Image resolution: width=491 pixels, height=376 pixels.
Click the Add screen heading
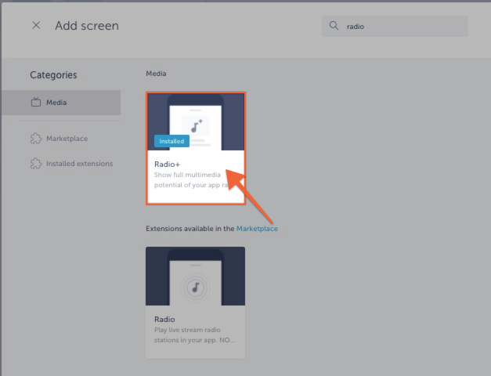click(87, 26)
